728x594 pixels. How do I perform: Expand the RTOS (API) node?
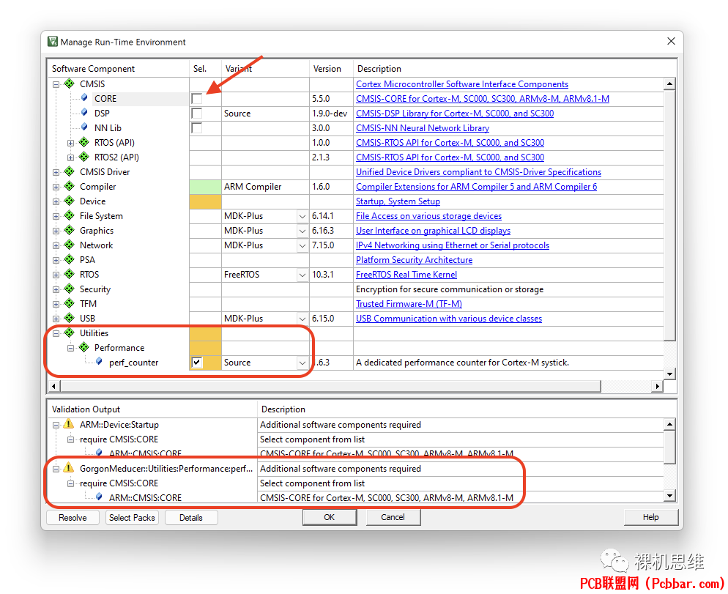[x=70, y=143]
